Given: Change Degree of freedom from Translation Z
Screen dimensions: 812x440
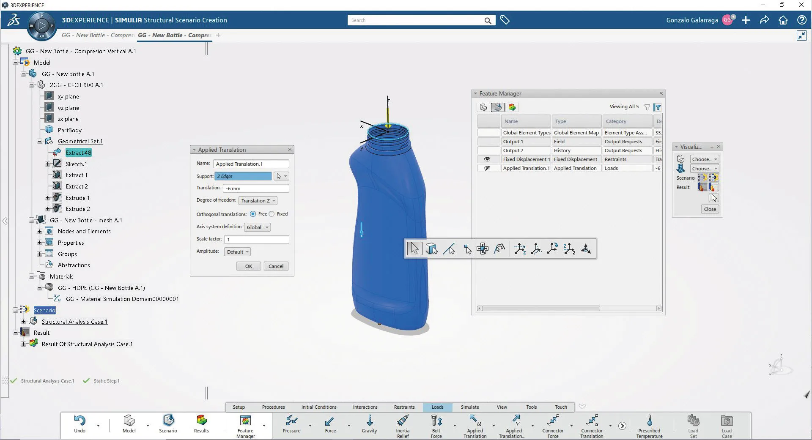Looking at the screenshot, I should coord(258,200).
